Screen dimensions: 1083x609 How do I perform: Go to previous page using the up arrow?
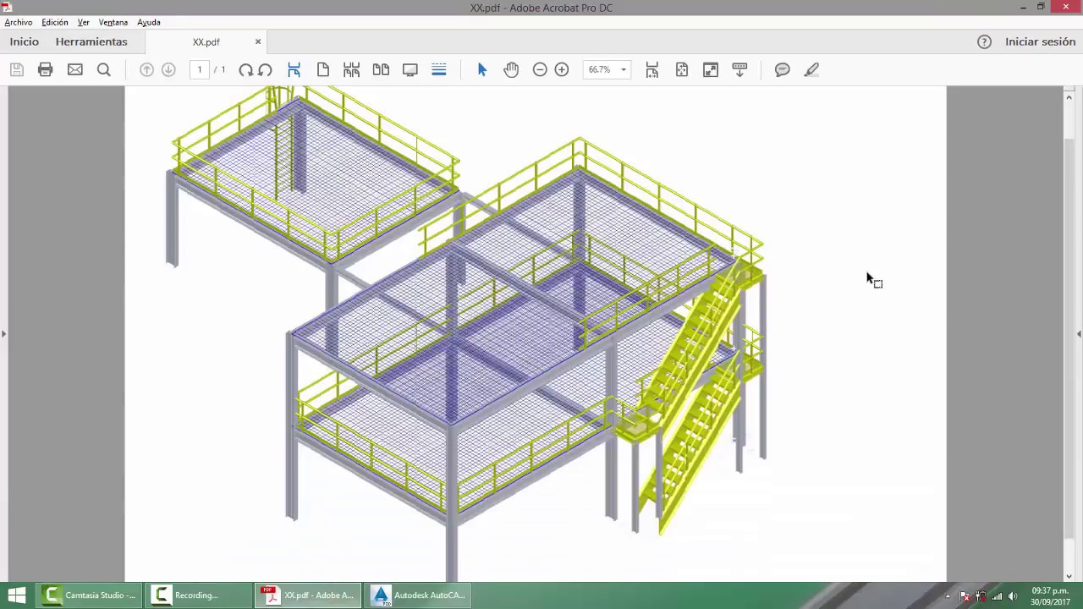click(x=146, y=70)
